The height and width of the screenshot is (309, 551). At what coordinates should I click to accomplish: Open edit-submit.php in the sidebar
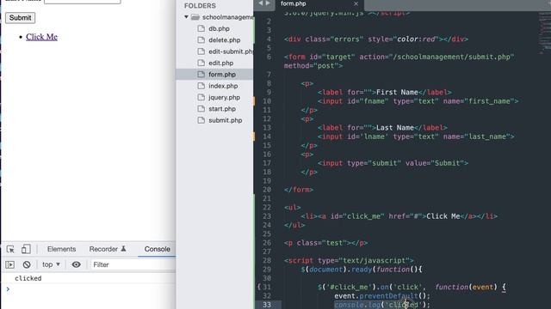click(231, 51)
